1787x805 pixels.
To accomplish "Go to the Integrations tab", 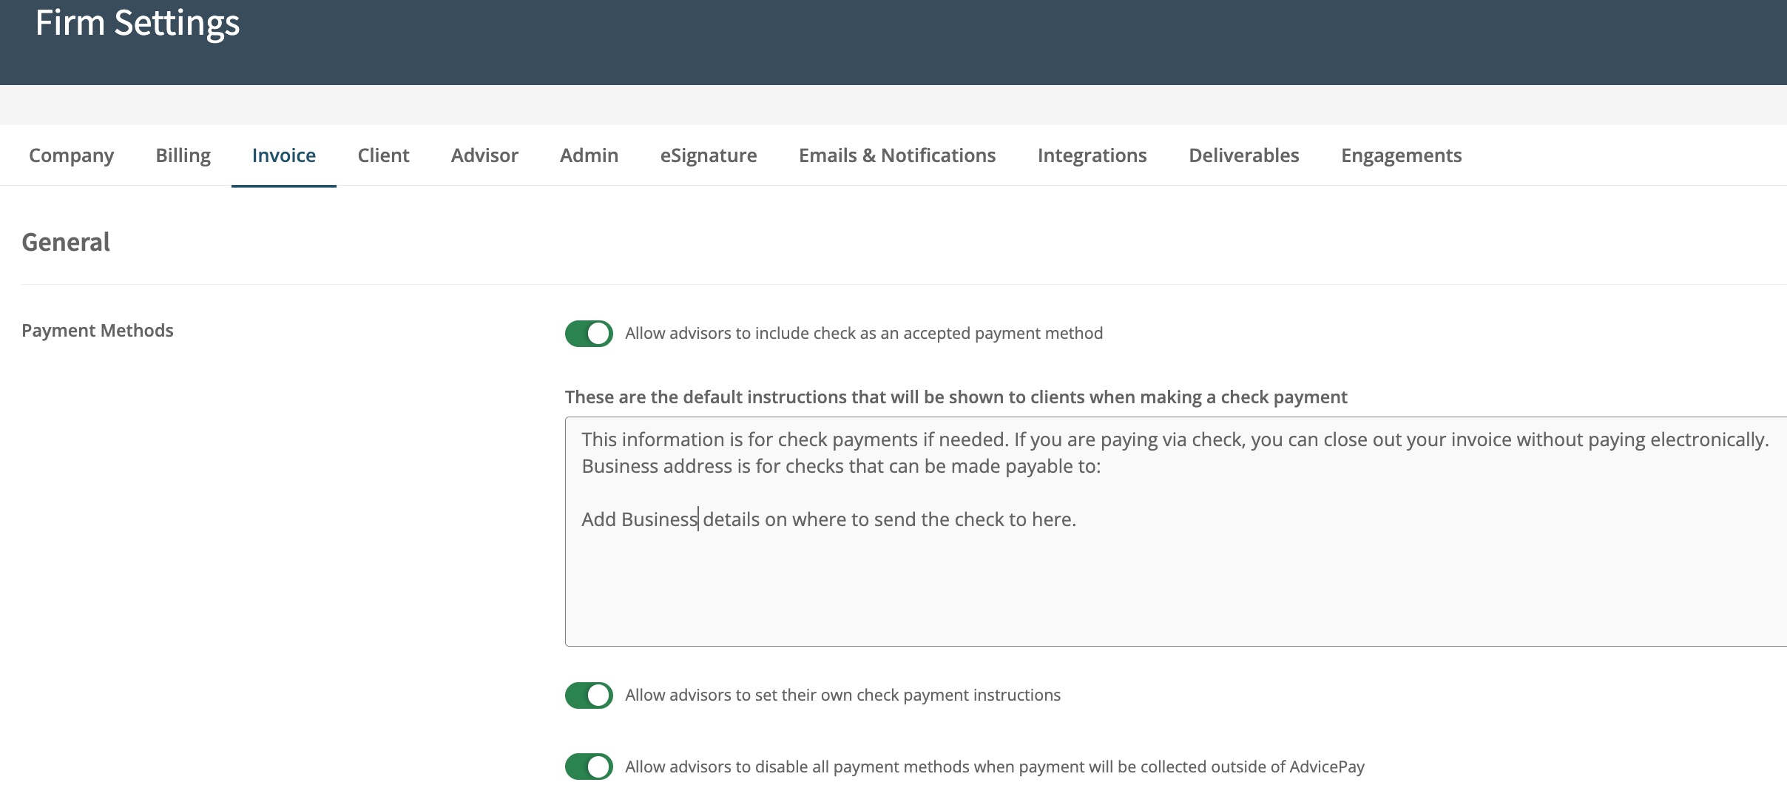I will click(x=1092, y=155).
